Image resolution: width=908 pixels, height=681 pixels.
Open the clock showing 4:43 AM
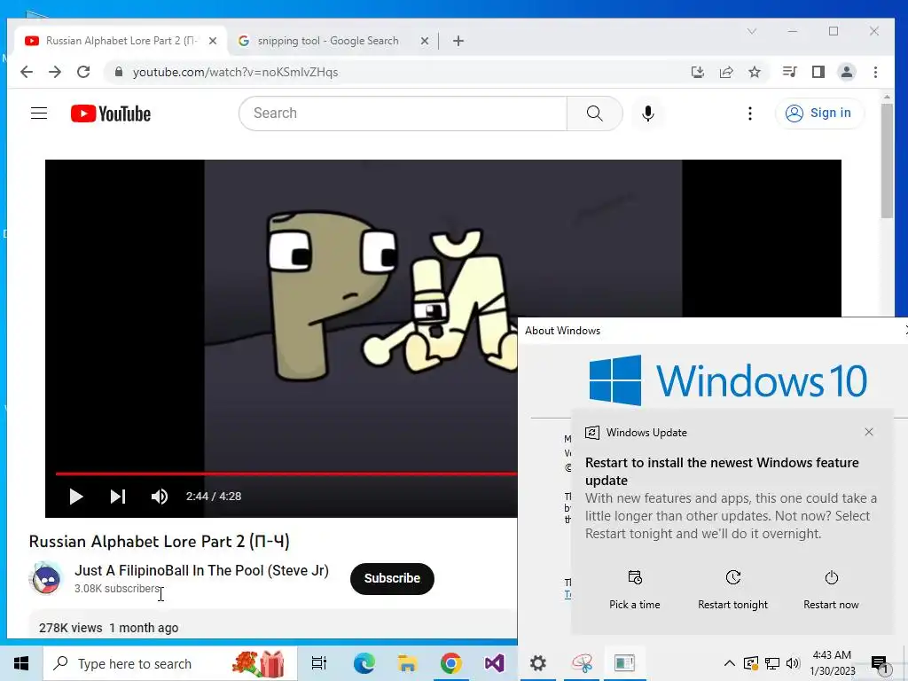point(832,663)
